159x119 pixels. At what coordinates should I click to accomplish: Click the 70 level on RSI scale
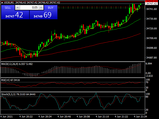point(147,82)
